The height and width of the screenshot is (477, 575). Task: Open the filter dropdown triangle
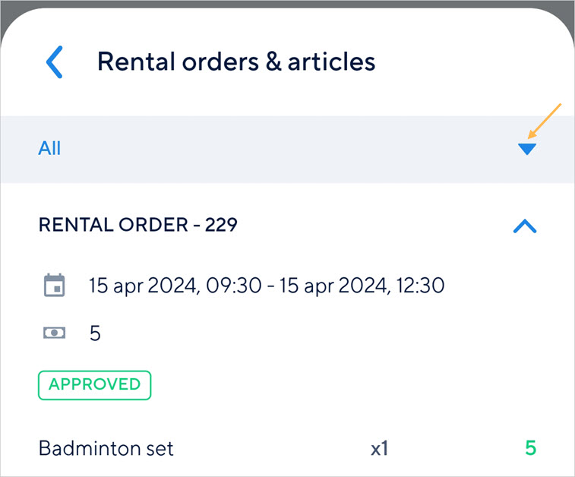click(x=527, y=149)
